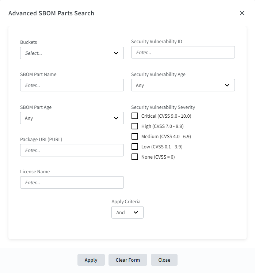The height and width of the screenshot is (273, 255).
Task: Open the Buckets dropdown
Action: click(x=72, y=53)
